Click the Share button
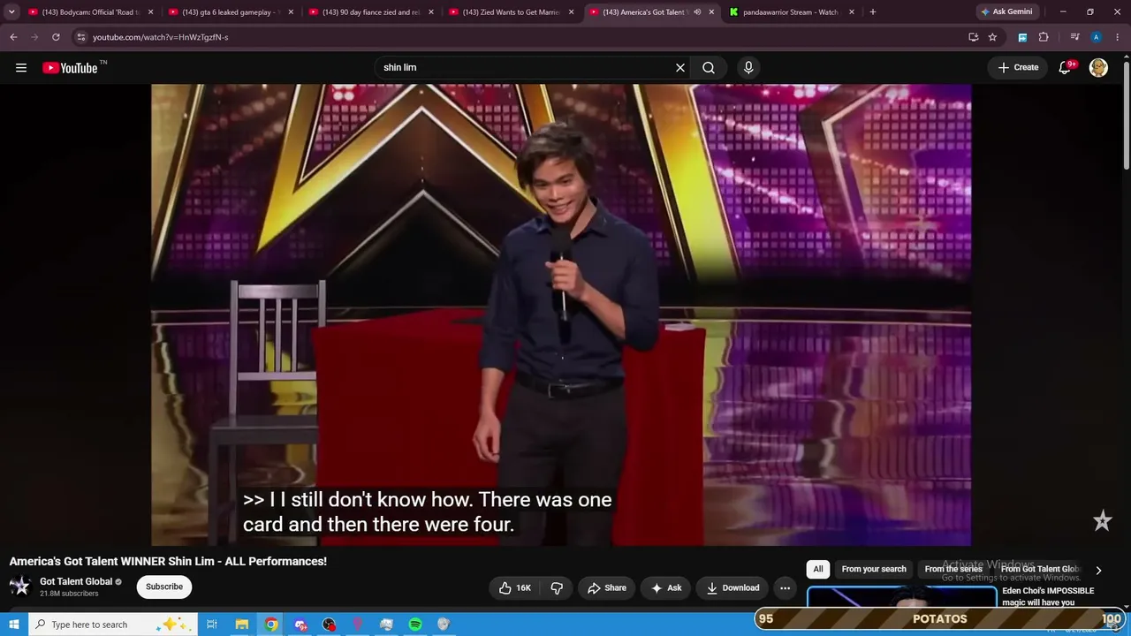 607,588
